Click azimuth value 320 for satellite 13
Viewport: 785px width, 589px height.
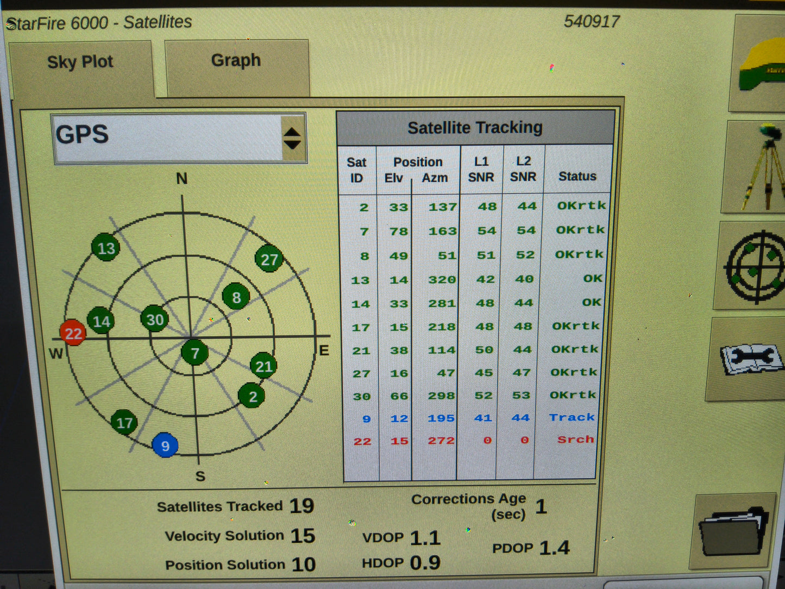tap(442, 279)
